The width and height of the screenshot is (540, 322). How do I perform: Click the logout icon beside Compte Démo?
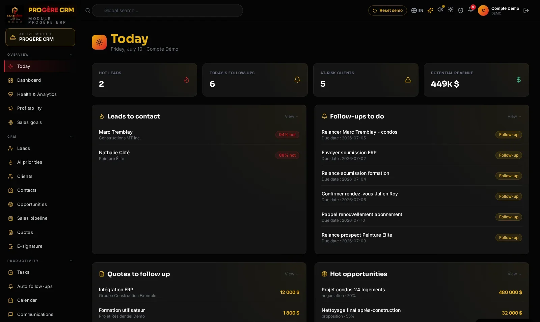(526, 10)
